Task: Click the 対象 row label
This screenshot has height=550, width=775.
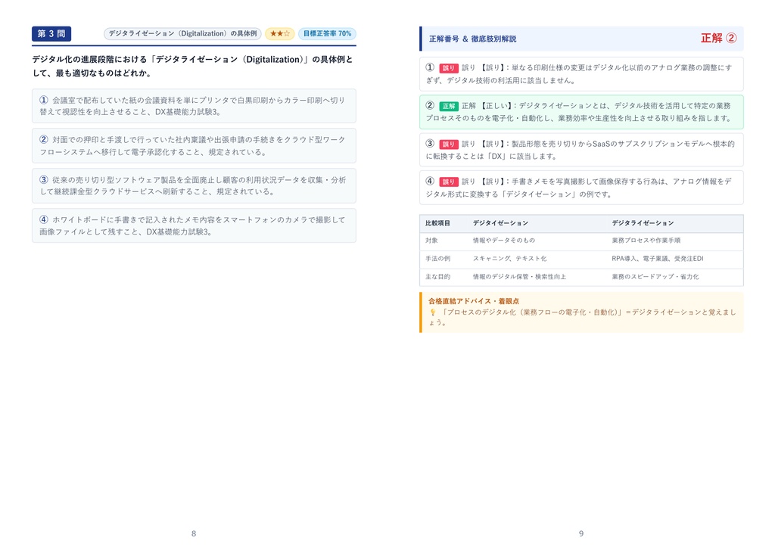Action: tap(431, 241)
